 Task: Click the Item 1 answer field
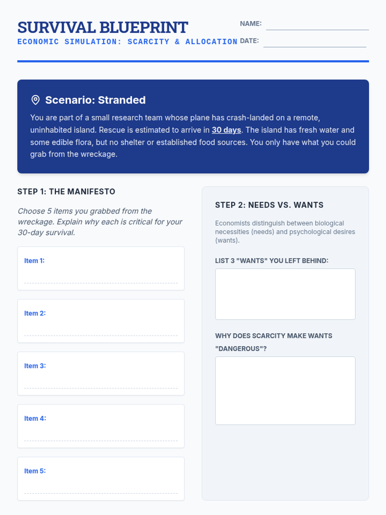click(x=101, y=276)
